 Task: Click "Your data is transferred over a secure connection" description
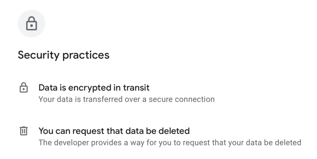coord(126,100)
